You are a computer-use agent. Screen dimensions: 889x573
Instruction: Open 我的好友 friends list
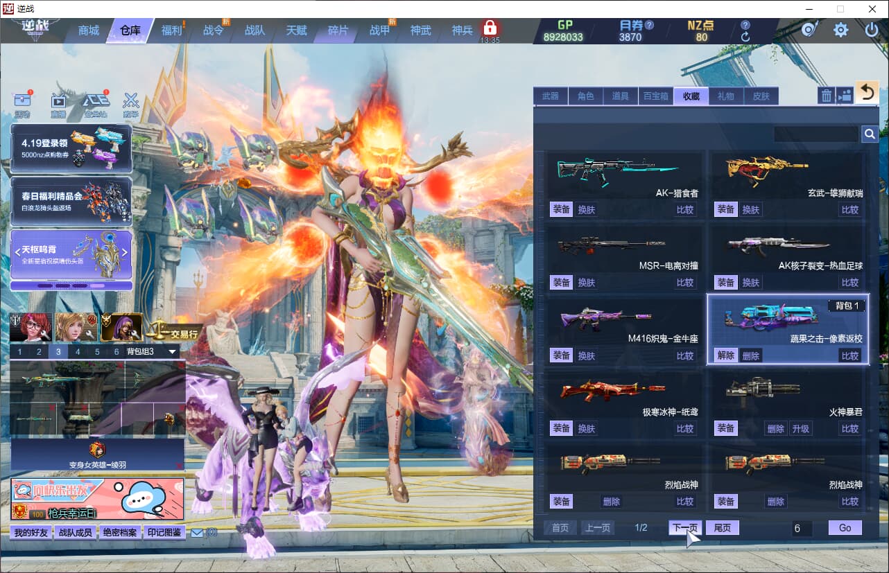pyautogui.click(x=31, y=533)
